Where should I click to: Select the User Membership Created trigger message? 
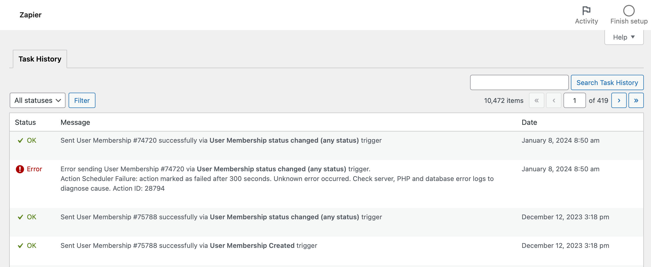point(189,246)
